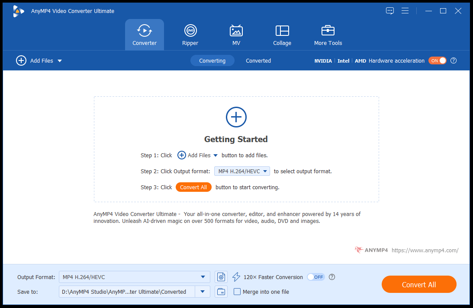Minimize the AnyMP4 window
The image size is (473, 308).
428,11
